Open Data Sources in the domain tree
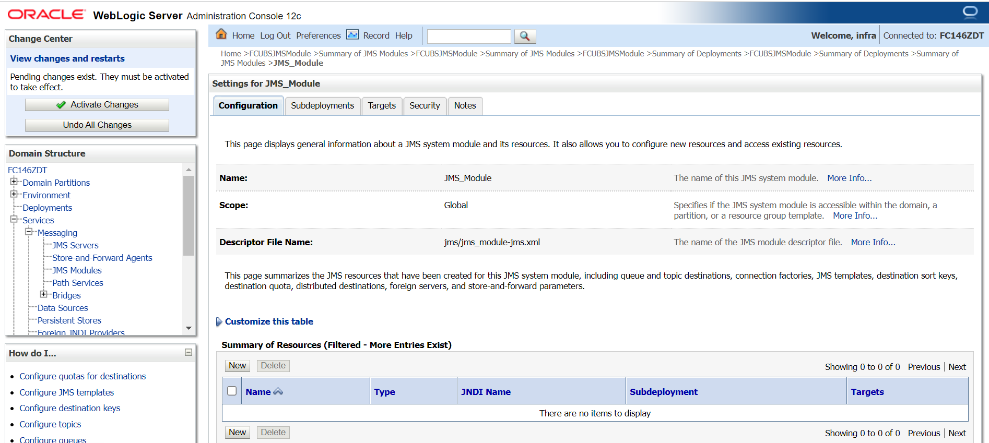The image size is (989, 443). 63,308
